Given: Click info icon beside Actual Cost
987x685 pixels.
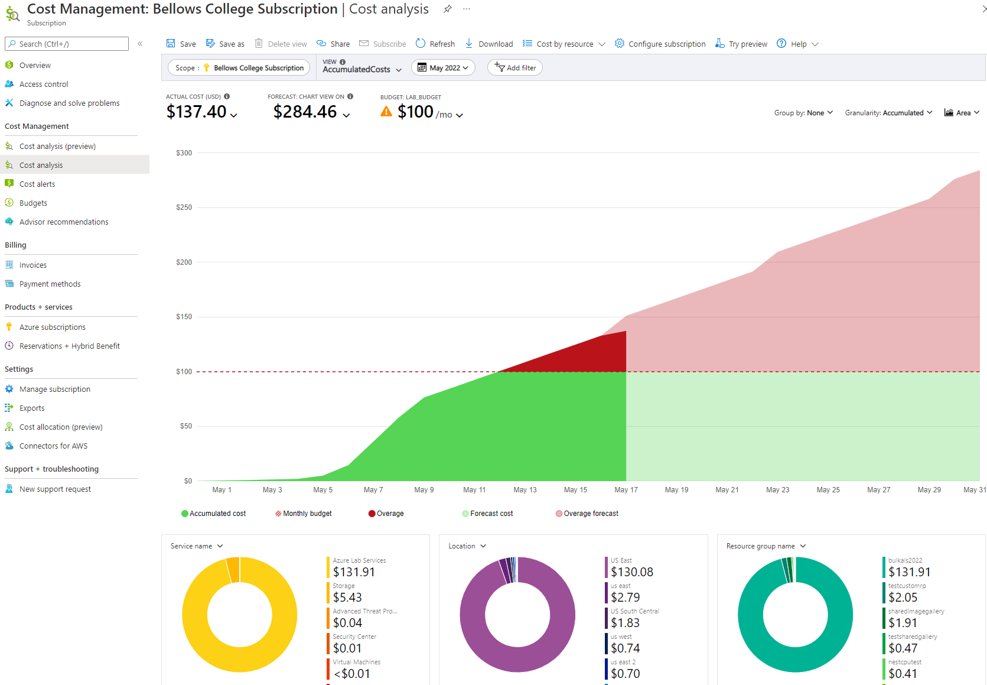Looking at the screenshot, I should pyautogui.click(x=227, y=96).
